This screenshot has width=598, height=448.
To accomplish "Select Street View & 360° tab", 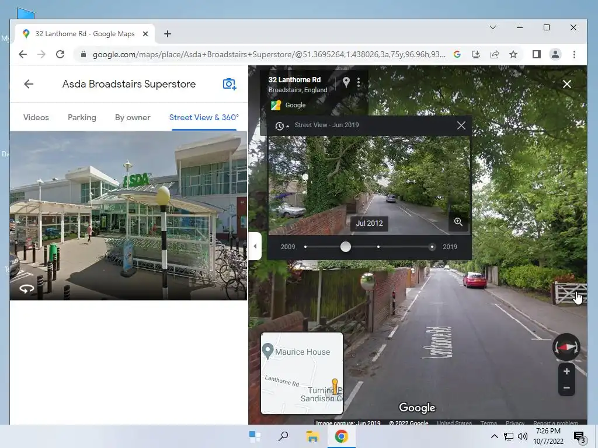I will [x=204, y=117].
